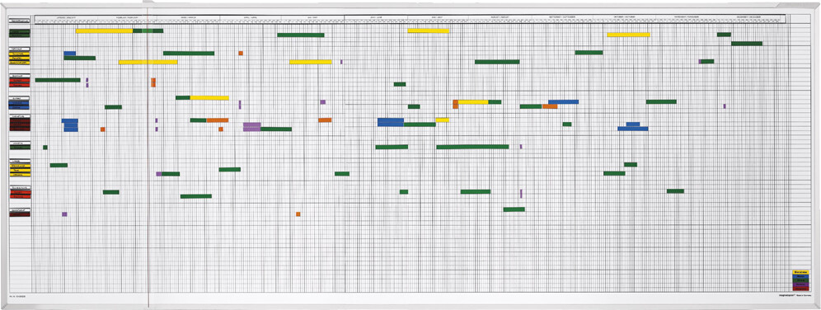Click the blue bar below September header

[x=563, y=101]
